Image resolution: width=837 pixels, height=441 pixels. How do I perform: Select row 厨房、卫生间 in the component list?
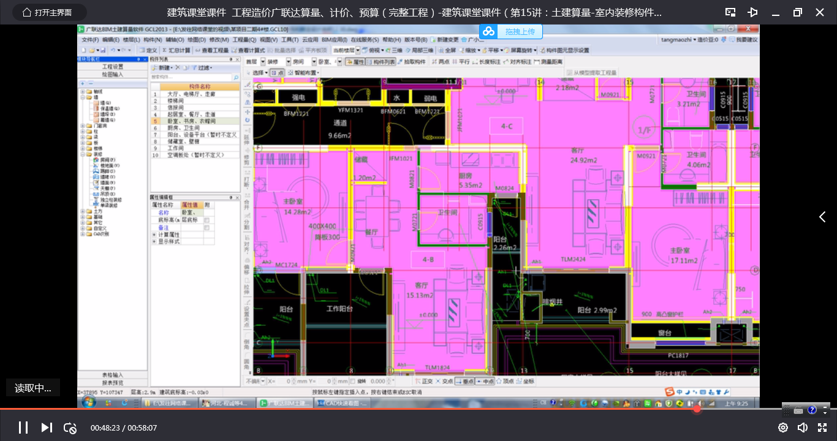tap(195, 128)
